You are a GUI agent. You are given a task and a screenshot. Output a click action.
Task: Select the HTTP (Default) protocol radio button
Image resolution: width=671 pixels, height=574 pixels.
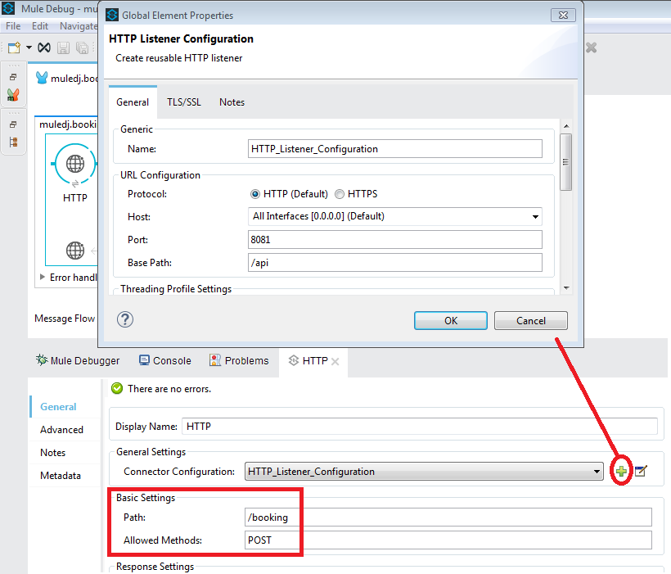point(254,193)
